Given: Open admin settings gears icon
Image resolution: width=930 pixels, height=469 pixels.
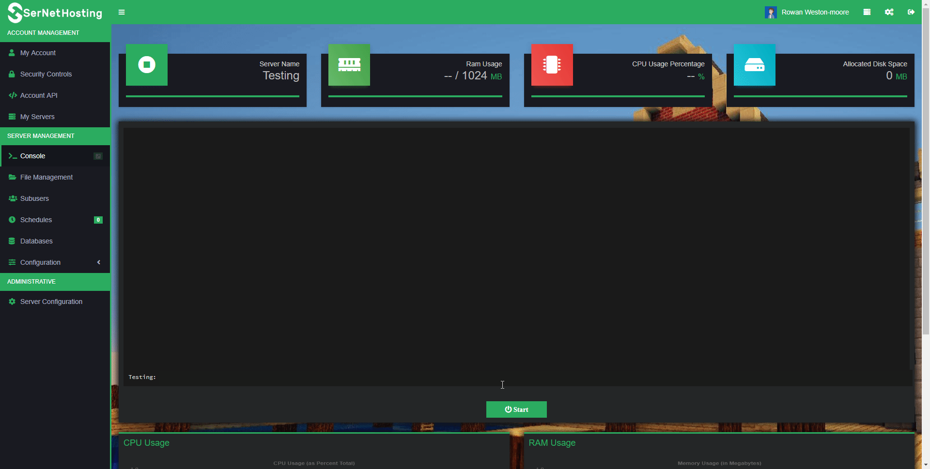Looking at the screenshot, I should [x=889, y=12].
